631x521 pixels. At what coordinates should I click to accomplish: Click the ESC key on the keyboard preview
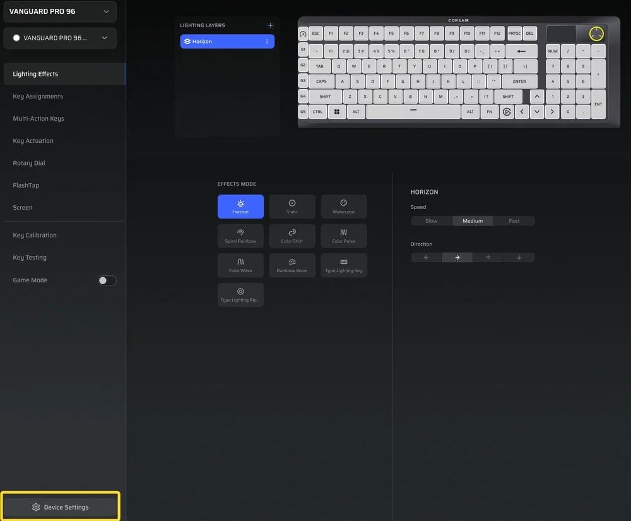[x=315, y=33]
